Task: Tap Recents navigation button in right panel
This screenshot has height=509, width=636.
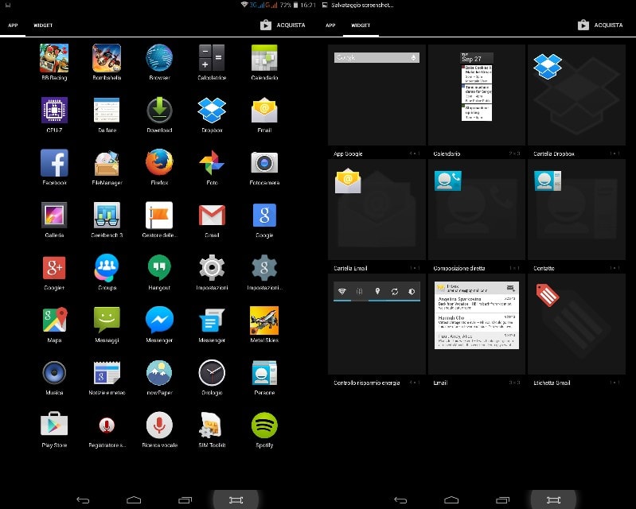Action: coord(502,500)
